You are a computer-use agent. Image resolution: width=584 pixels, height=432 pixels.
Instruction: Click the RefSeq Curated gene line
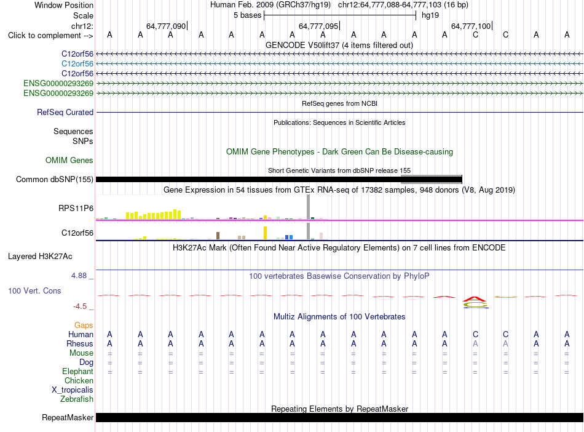[x=339, y=112]
